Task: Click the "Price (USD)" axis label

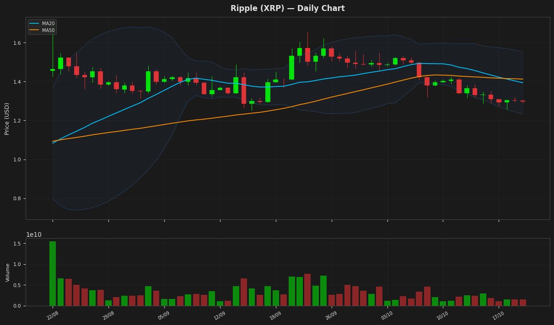Action: pyautogui.click(x=7, y=118)
